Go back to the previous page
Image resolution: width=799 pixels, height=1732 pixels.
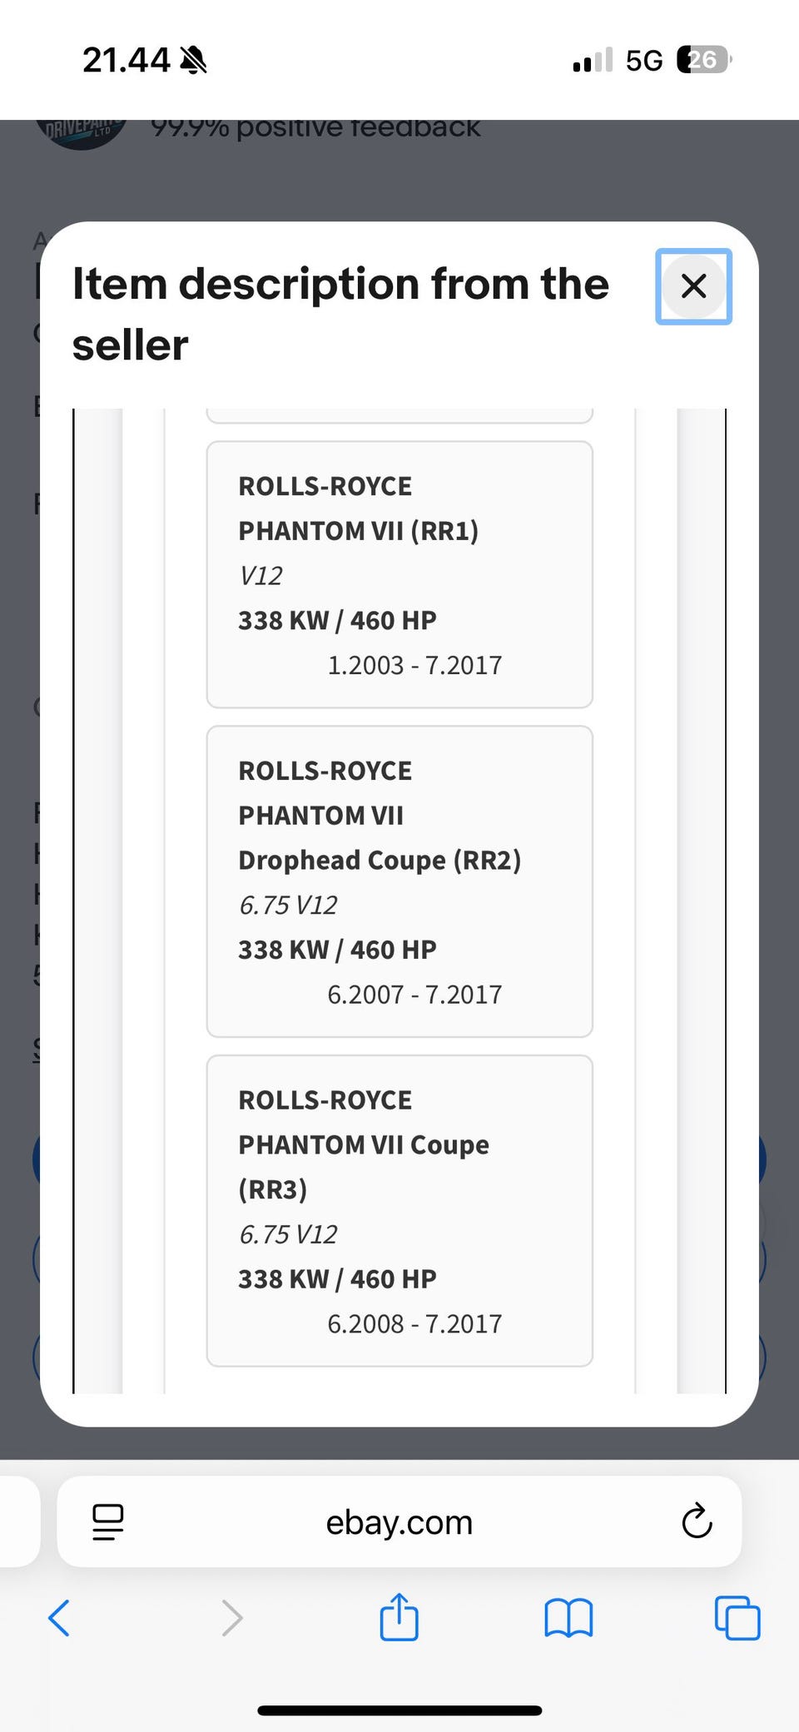point(59,1618)
